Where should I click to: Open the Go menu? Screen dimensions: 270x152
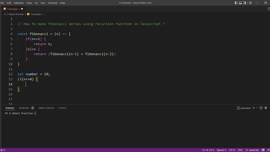pyautogui.click(x=36, y=3)
